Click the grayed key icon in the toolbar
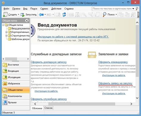This screenshot has width=141, height=116. [84, 15]
